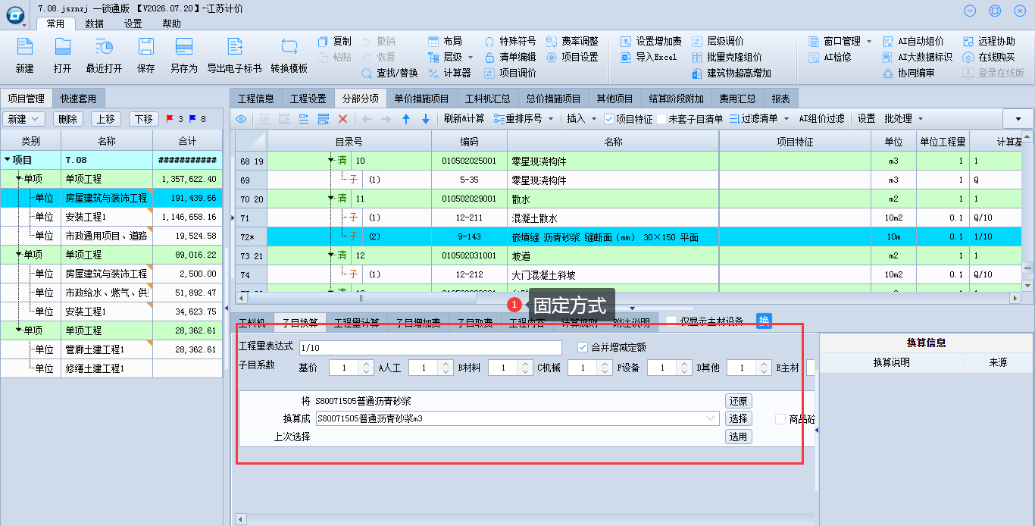
Task: Toggle 商品砼 checkbox
Action: click(x=780, y=419)
